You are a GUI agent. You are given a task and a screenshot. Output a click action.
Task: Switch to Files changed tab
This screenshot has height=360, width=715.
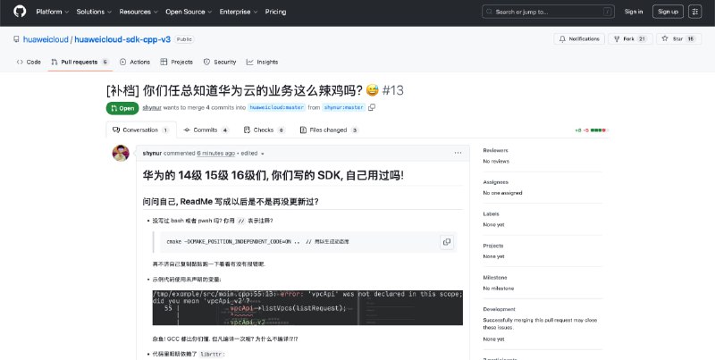point(329,130)
